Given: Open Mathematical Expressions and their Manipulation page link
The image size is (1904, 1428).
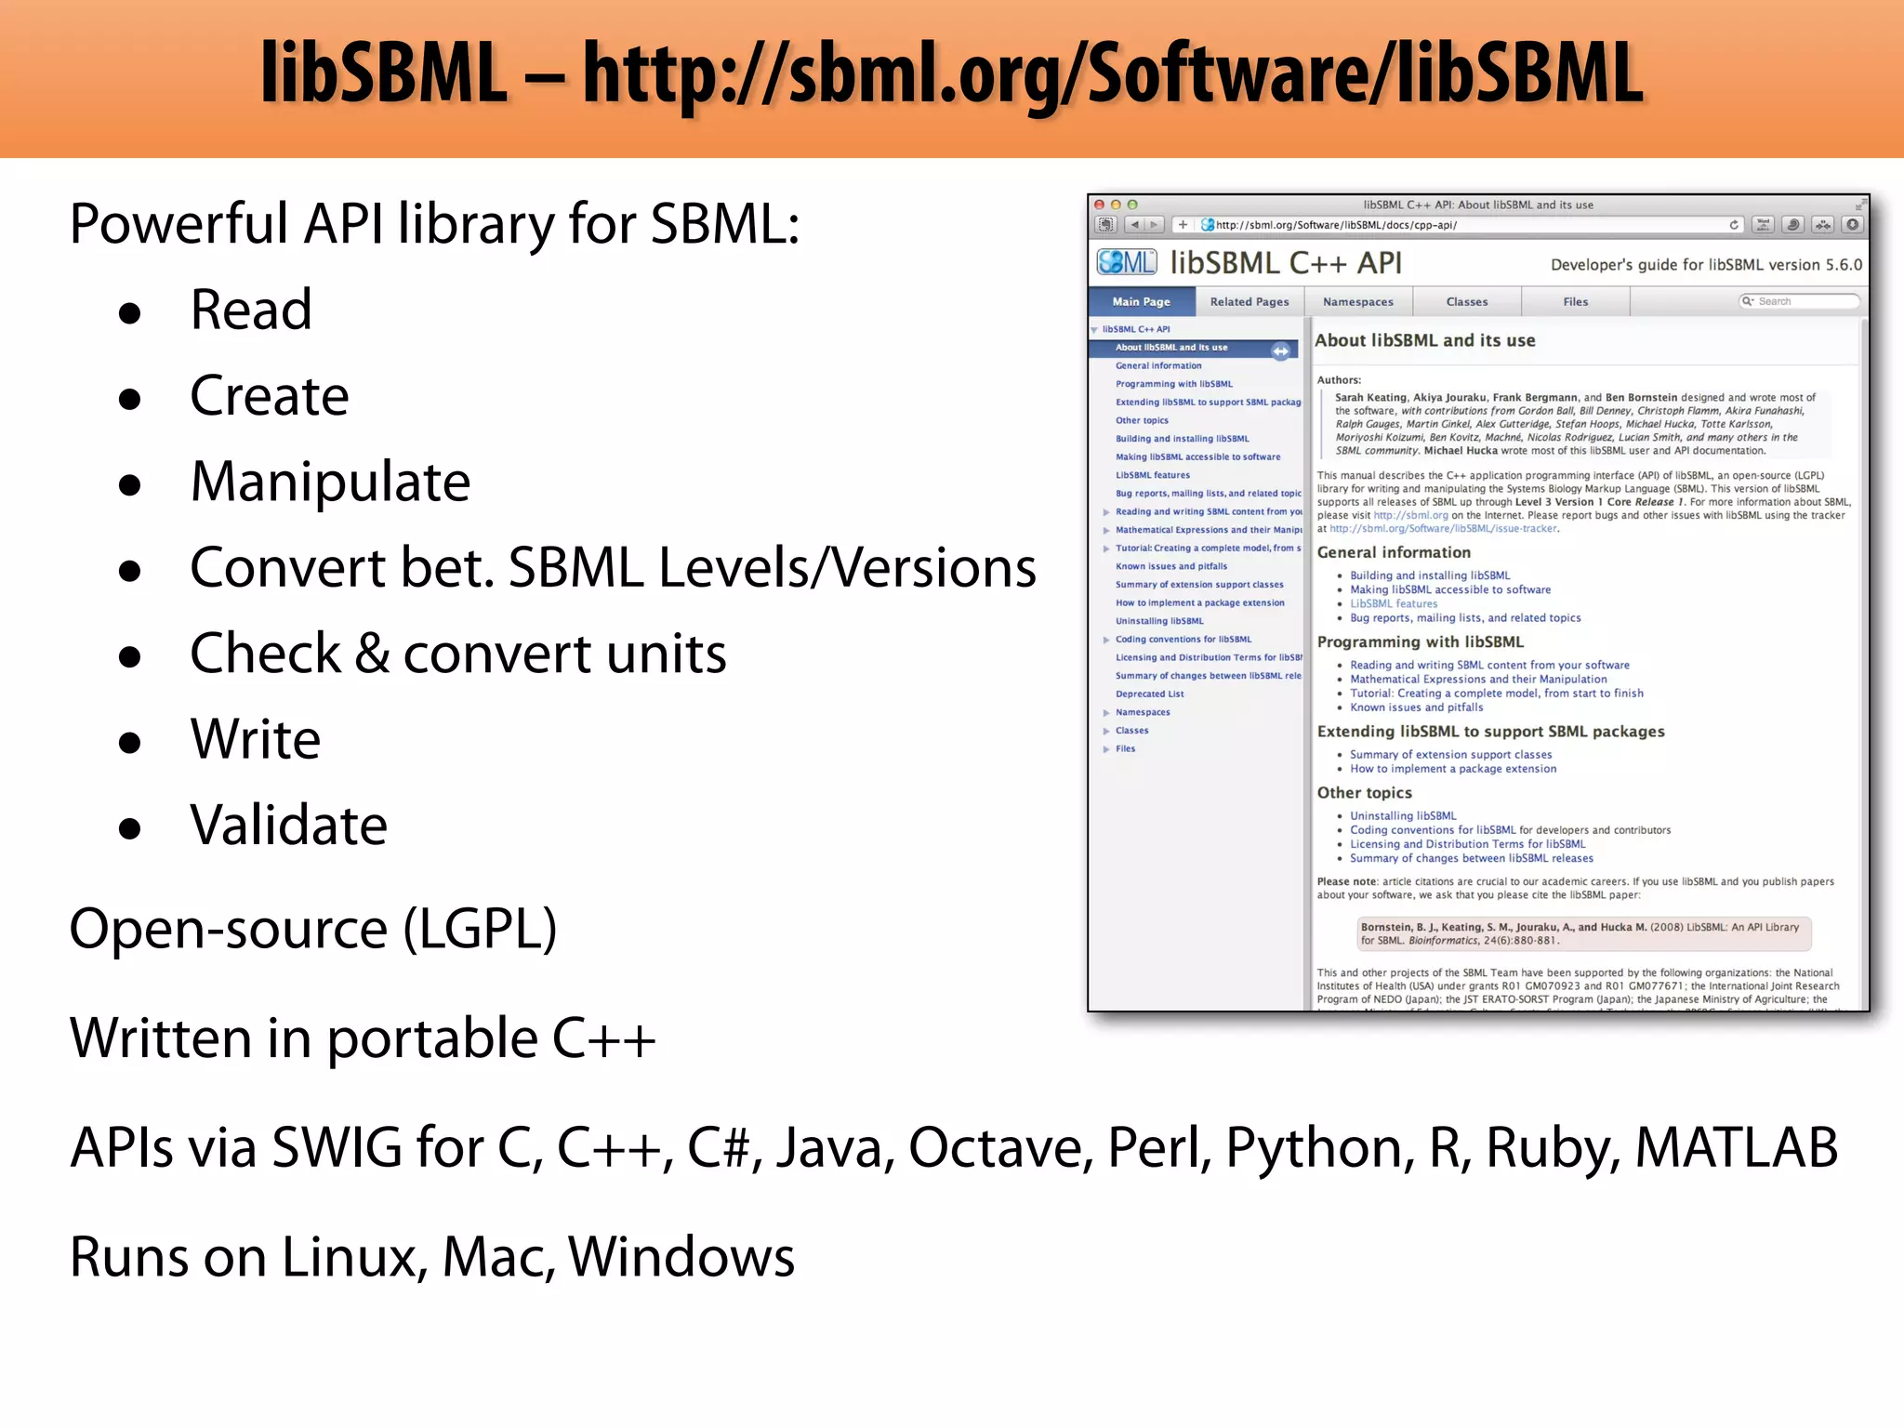Looking at the screenshot, I should point(1478,680).
